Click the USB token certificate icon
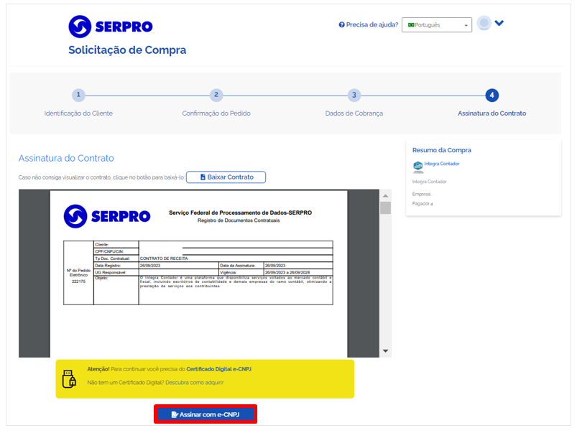Image resolution: width=577 pixels, height=433 pixels. (x=69, y=378)
